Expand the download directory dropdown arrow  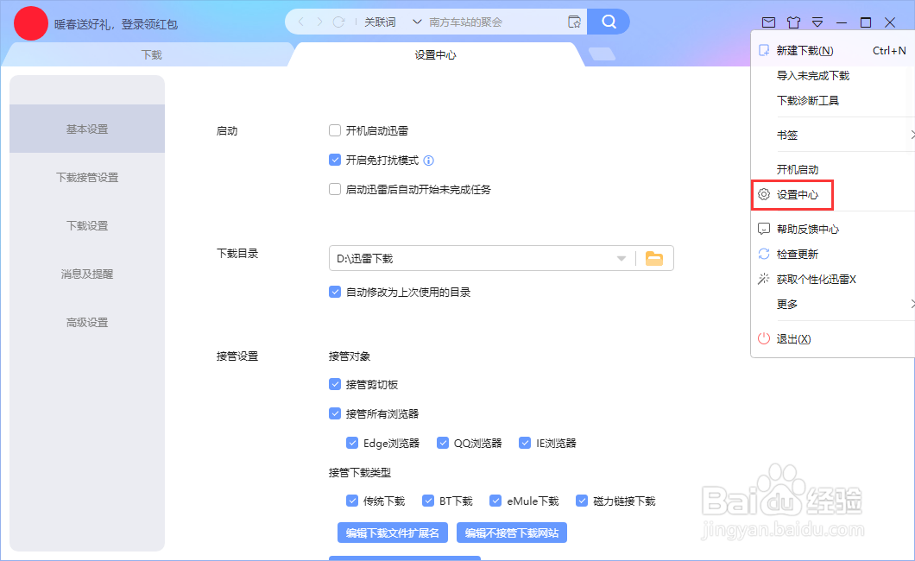[622, 258]
